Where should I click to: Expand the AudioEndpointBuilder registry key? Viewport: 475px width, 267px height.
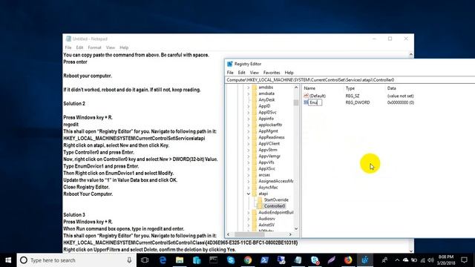pyautogui.click(x=249, y=213)
